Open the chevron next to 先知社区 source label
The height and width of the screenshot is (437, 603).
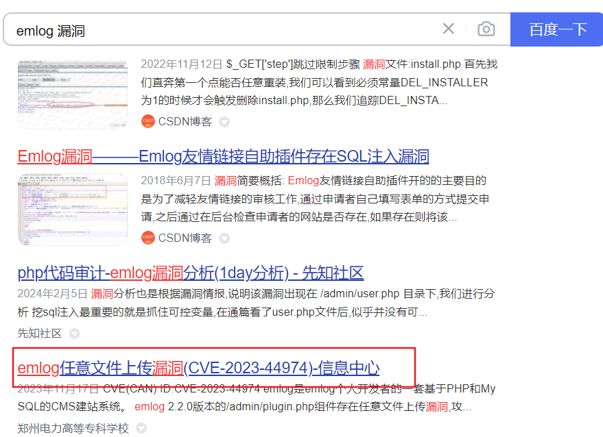tap(74, 333)
